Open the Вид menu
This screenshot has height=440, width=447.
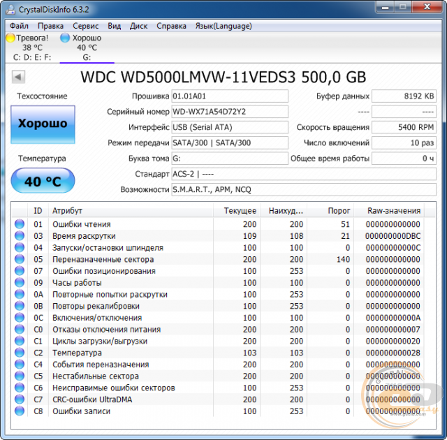tap(114, 26)
